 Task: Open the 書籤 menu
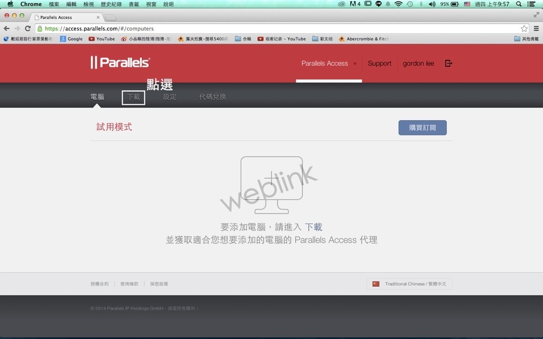pyautogui.click(x=134, y=4)
